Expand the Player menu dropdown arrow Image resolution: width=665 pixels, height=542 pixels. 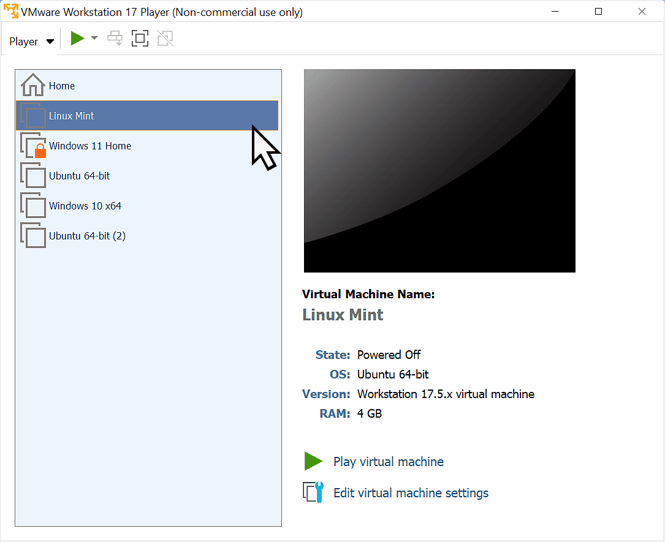click(50, 41)
